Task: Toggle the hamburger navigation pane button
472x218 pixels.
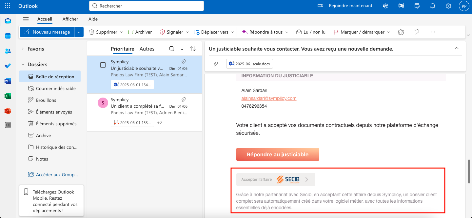Action: tap(26, 19)
